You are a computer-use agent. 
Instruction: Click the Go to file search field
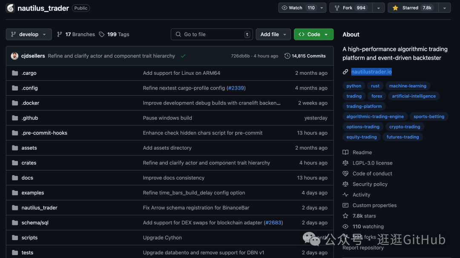click(x=212, y=34)
